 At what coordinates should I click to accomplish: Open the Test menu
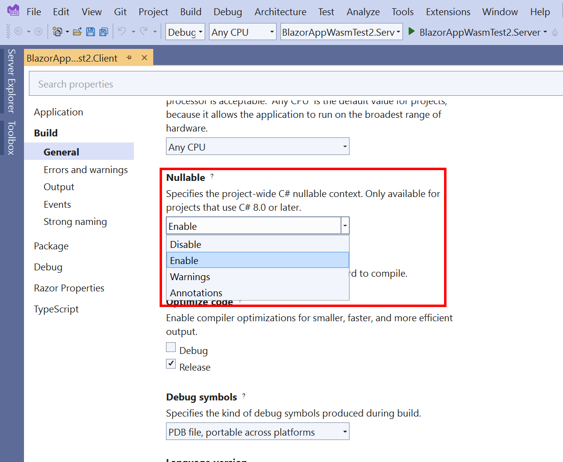326,12
